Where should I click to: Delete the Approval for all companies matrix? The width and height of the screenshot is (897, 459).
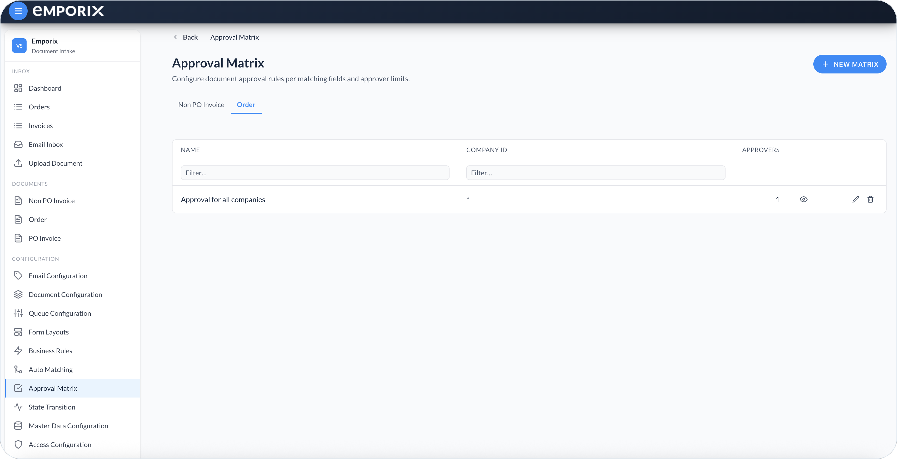tap(870, 199)
